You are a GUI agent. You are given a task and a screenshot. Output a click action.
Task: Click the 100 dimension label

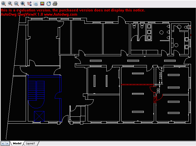pos(158,91)
